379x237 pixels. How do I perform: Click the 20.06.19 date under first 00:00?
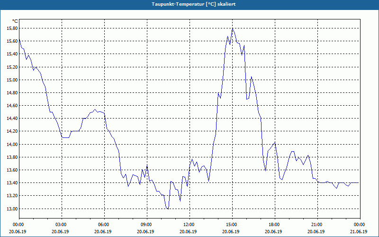point(18,231)
